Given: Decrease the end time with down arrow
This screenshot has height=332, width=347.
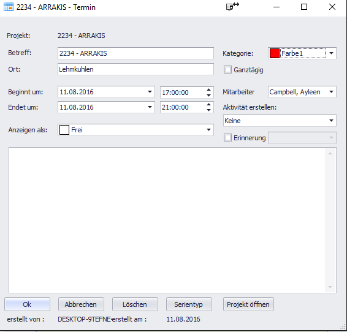Looking at the screenshot, I should (208, 110).
